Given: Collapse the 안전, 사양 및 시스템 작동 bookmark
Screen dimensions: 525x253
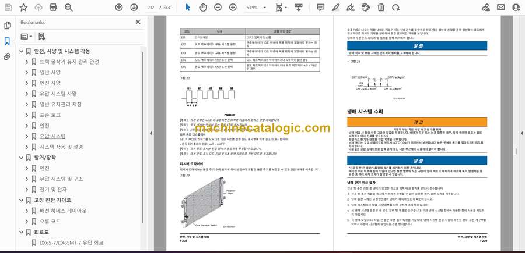Looking at the screenshot, I should tap(22, 51).
